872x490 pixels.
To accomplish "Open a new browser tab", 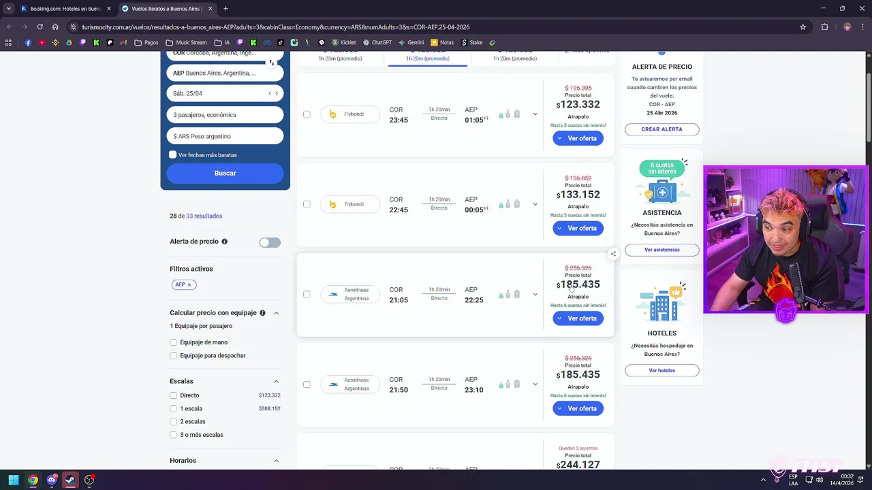I will [225, 9].
